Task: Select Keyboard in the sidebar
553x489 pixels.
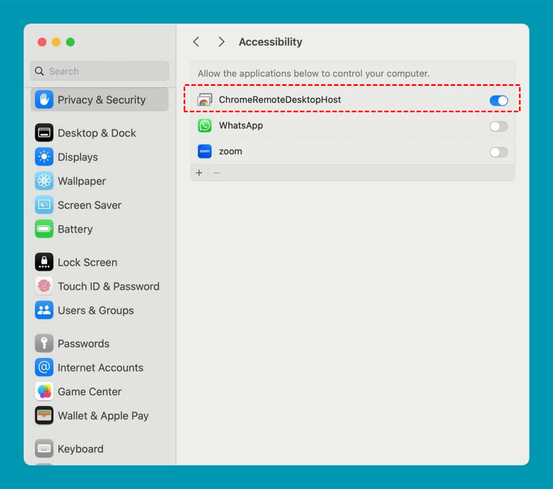Action: [x=100, y=448]
